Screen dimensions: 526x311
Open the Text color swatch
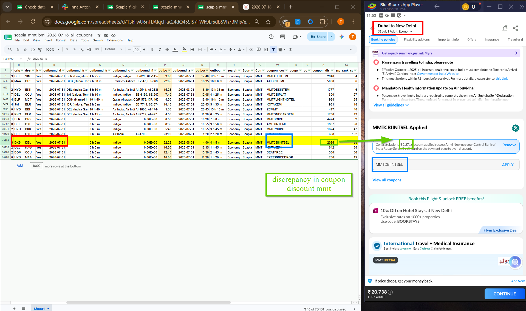(175, 49)
